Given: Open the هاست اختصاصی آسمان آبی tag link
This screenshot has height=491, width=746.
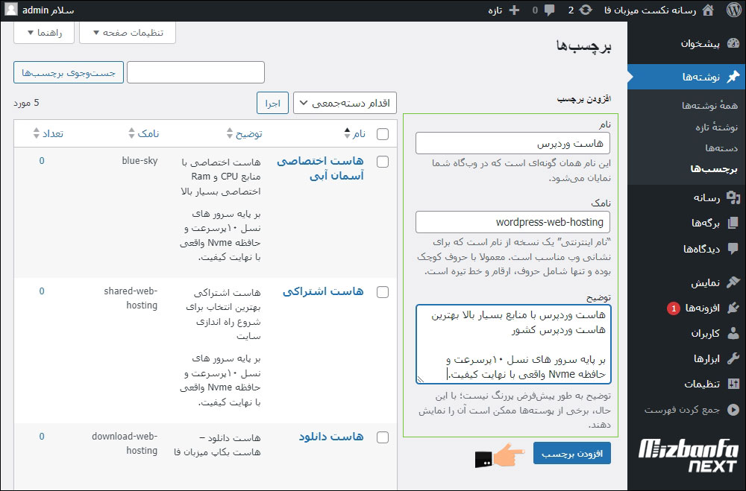Looking at the screenshot, I should (320, 168).
